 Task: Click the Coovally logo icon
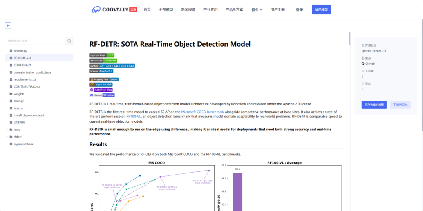point(96,10)
